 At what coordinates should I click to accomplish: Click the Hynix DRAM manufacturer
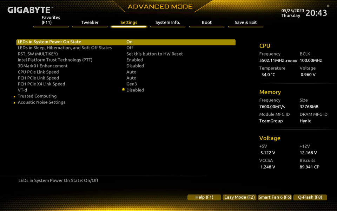[305, 121]
